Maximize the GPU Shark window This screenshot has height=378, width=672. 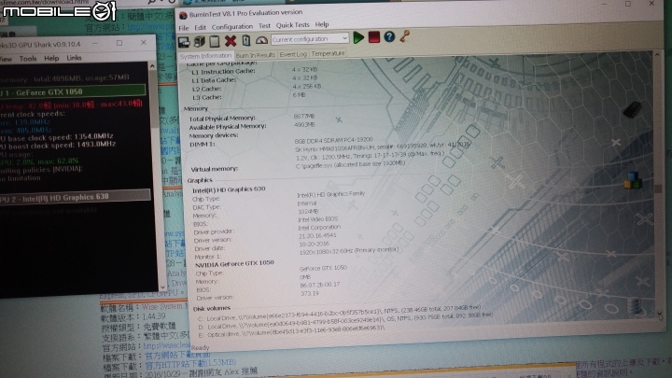(119, 43)
